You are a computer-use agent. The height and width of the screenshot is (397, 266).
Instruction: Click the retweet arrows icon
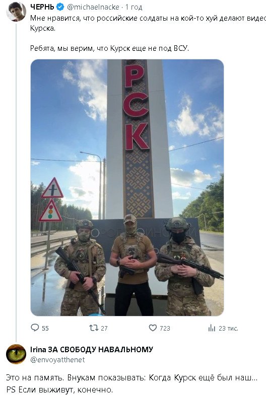94,328
